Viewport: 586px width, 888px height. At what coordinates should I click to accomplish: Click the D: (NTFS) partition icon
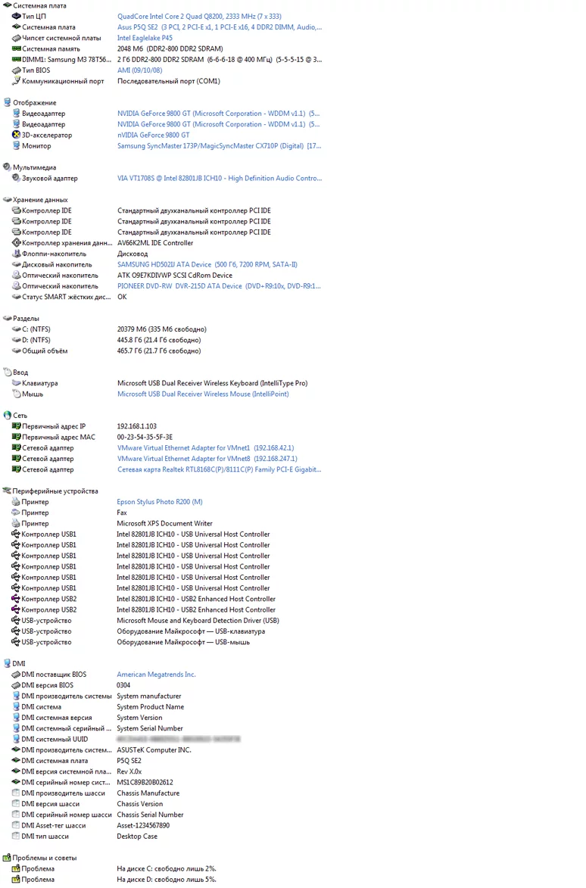tap(17, 340)
